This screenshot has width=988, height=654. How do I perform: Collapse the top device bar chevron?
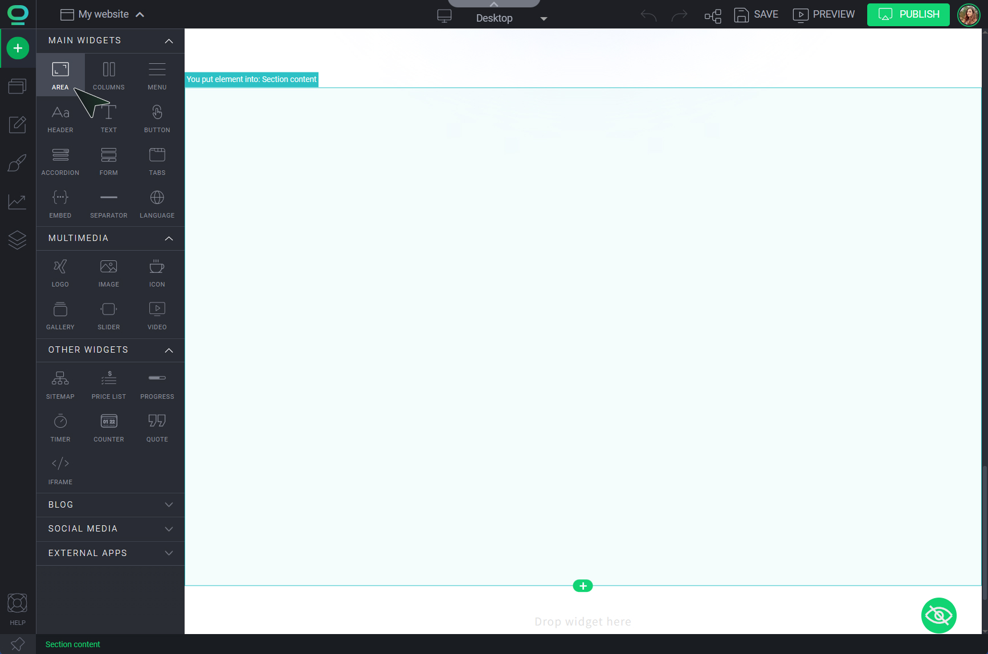[494, 3]
